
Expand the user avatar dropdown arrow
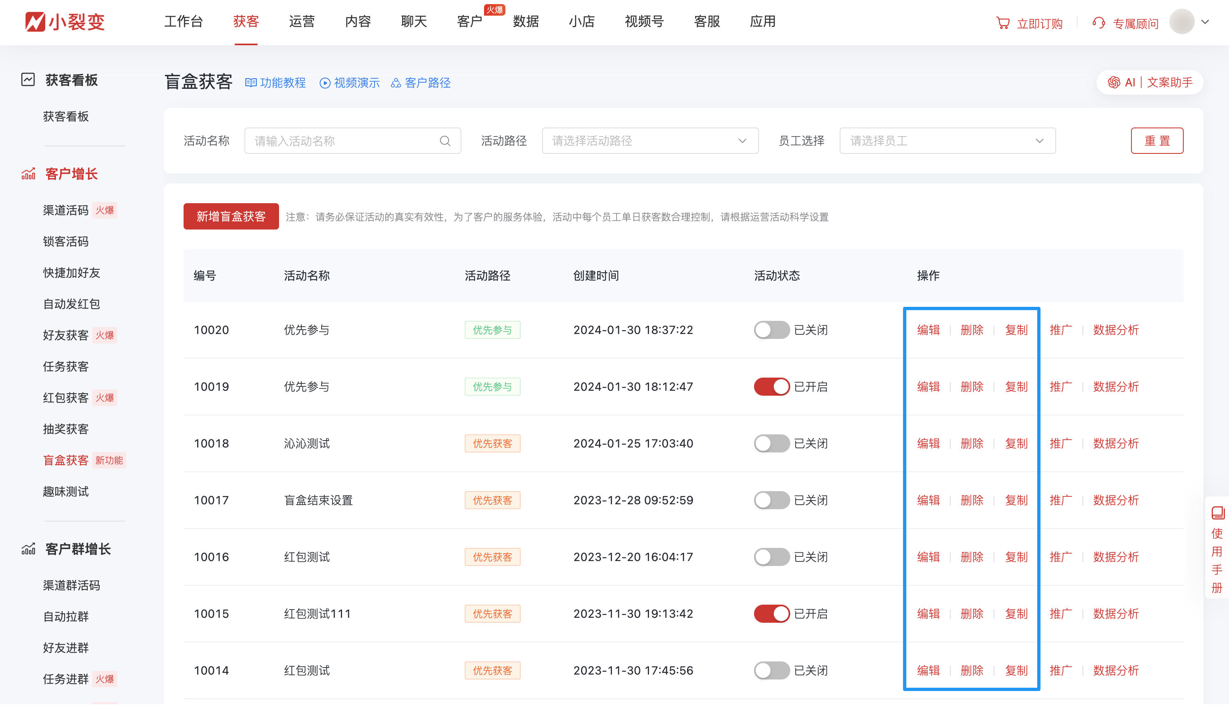[x=1206, y=22]
